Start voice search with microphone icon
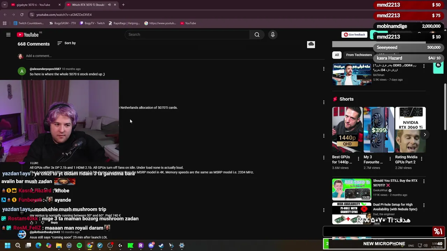Viewport: 447px width, 251px height. point(273,35)
